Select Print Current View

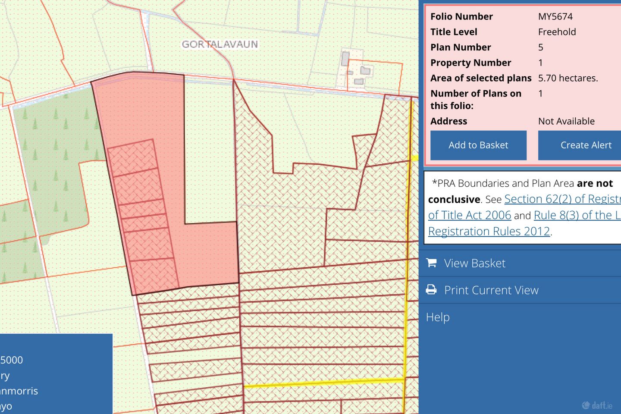[491, 290]
